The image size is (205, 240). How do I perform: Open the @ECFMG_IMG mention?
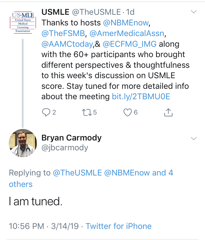click(130, 44)
